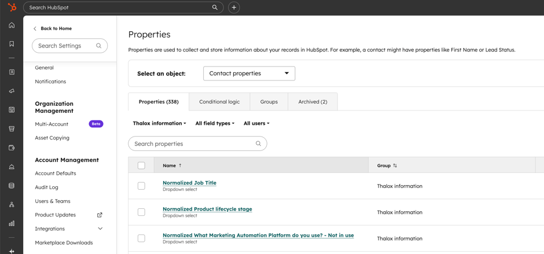Open Automation workflow icon in left rail
The image size is (544, 254).
tap(12, 204)
